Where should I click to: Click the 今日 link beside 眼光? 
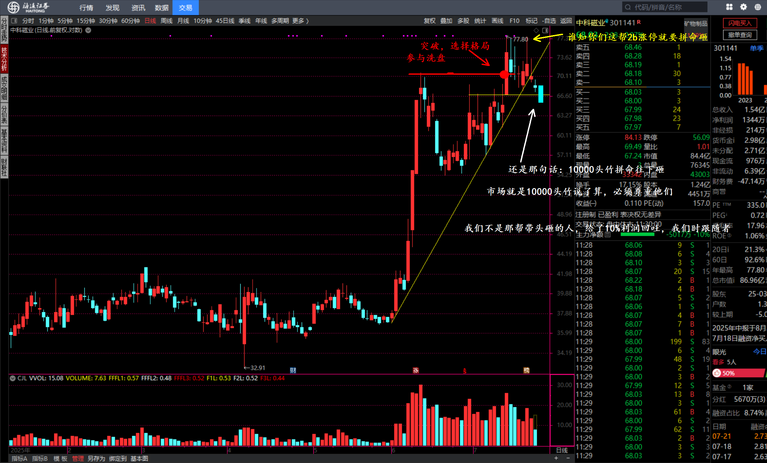tap(760, 352)
